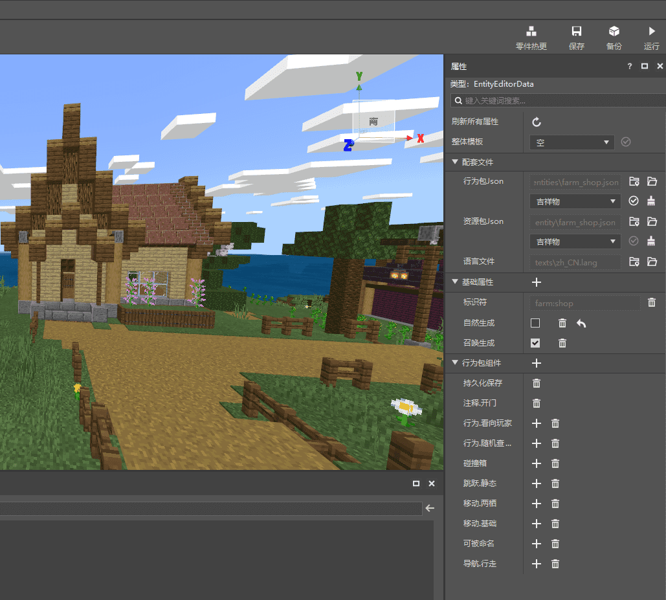666x600 pixels.
Task: Delete the 导航.行走 component
Action: pyautogui.click(x=555, y=564)
